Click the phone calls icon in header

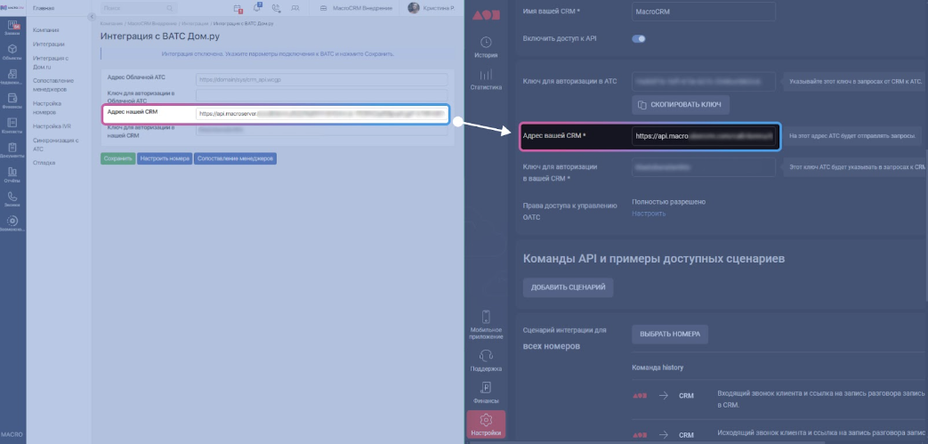pyautogui.click(x=276, y=8)
